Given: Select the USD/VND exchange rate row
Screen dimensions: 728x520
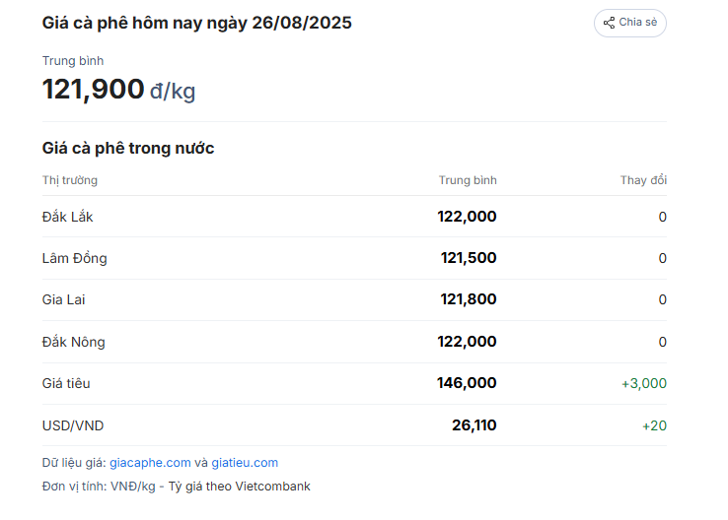Looking at the screenshot, I should tap(354, 425).
